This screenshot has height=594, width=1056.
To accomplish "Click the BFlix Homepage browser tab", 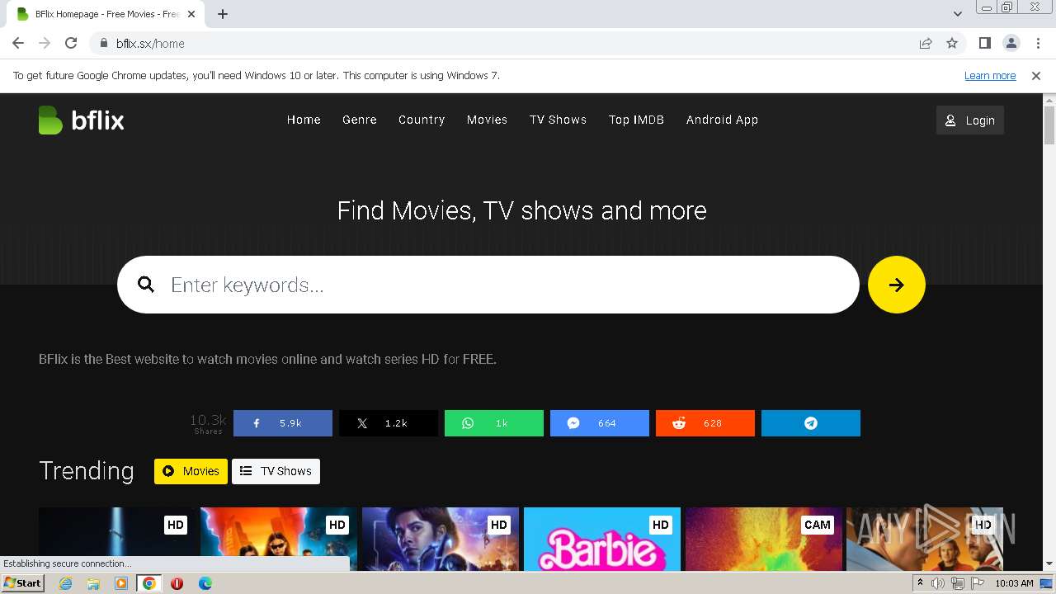I will click(106, 14).
